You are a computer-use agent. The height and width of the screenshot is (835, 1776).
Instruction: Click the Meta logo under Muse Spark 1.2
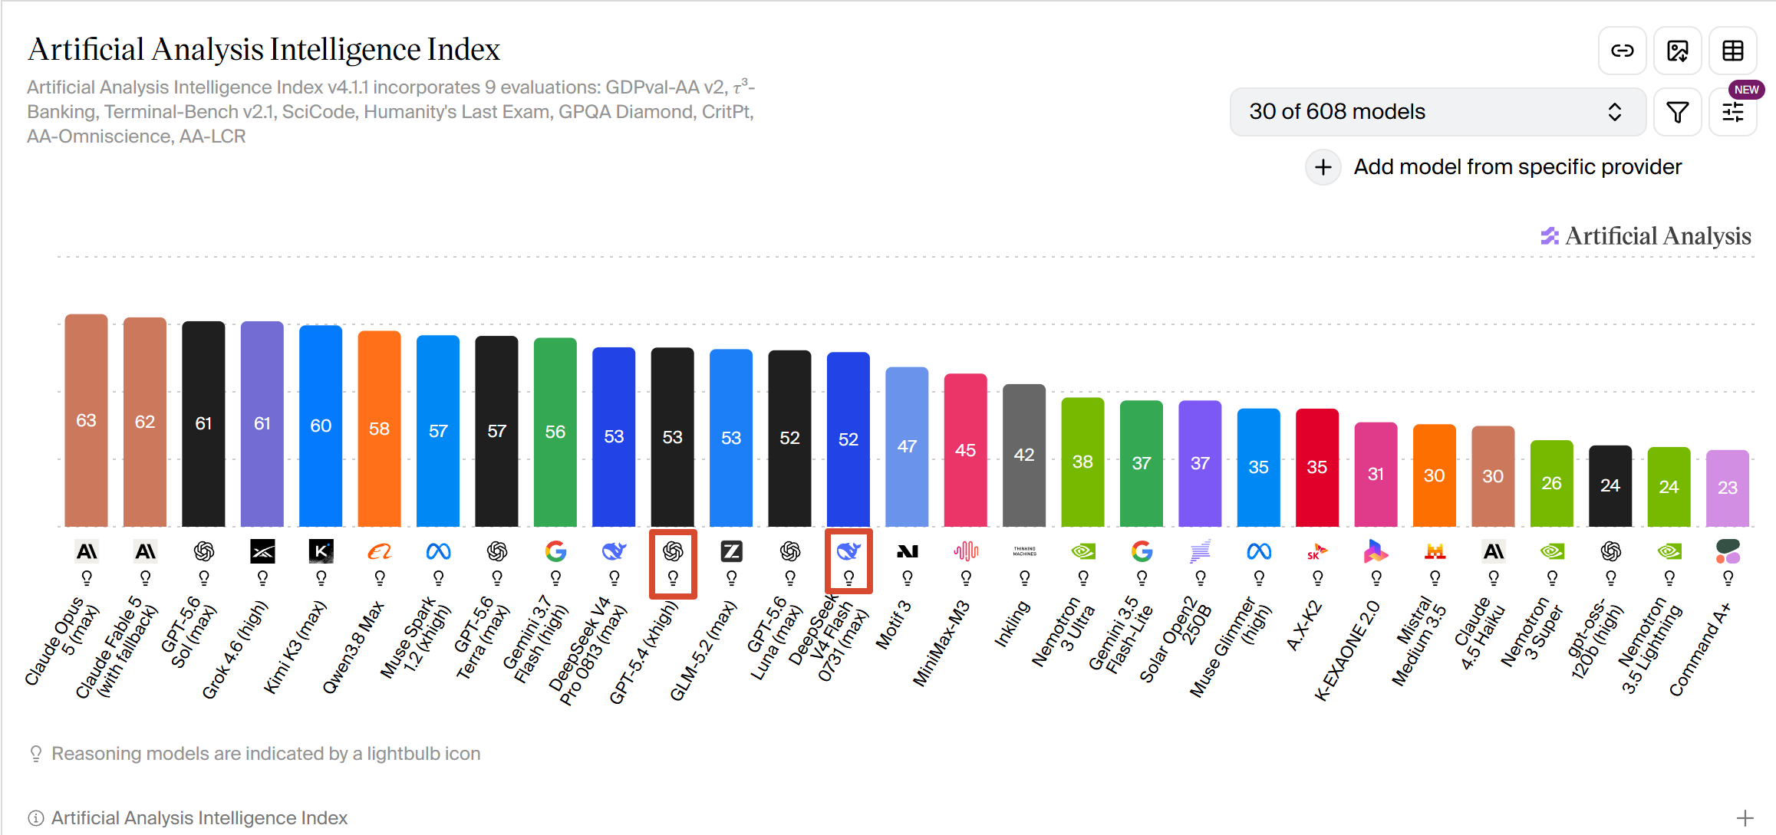pos(438,551)
